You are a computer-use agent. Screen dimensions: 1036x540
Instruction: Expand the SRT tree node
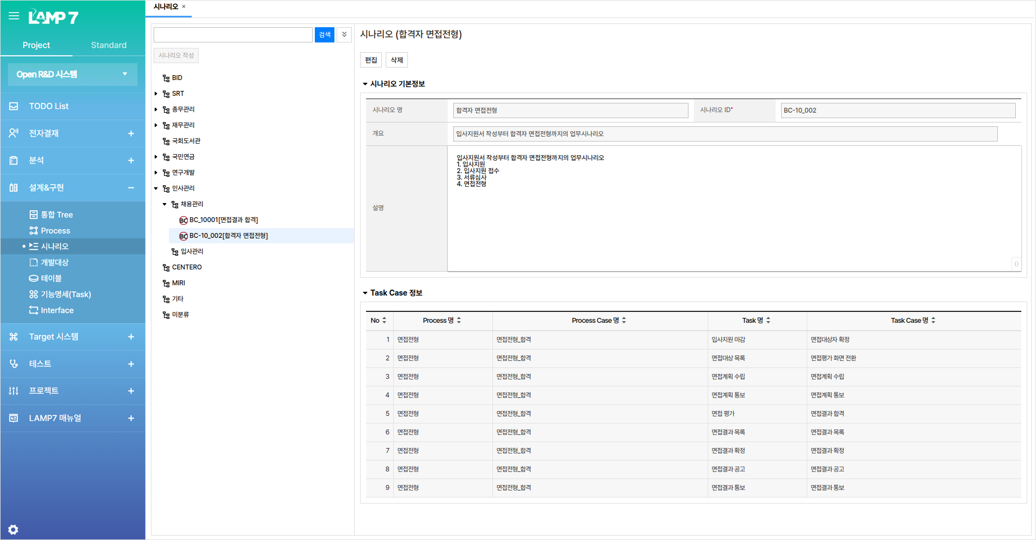[x=156, y=94]
